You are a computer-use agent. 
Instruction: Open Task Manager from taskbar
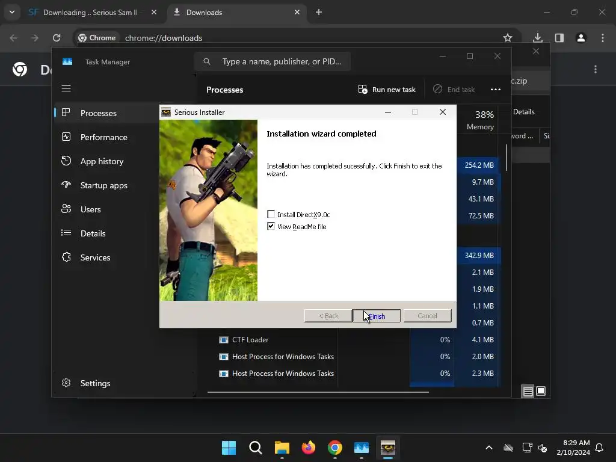362,448
